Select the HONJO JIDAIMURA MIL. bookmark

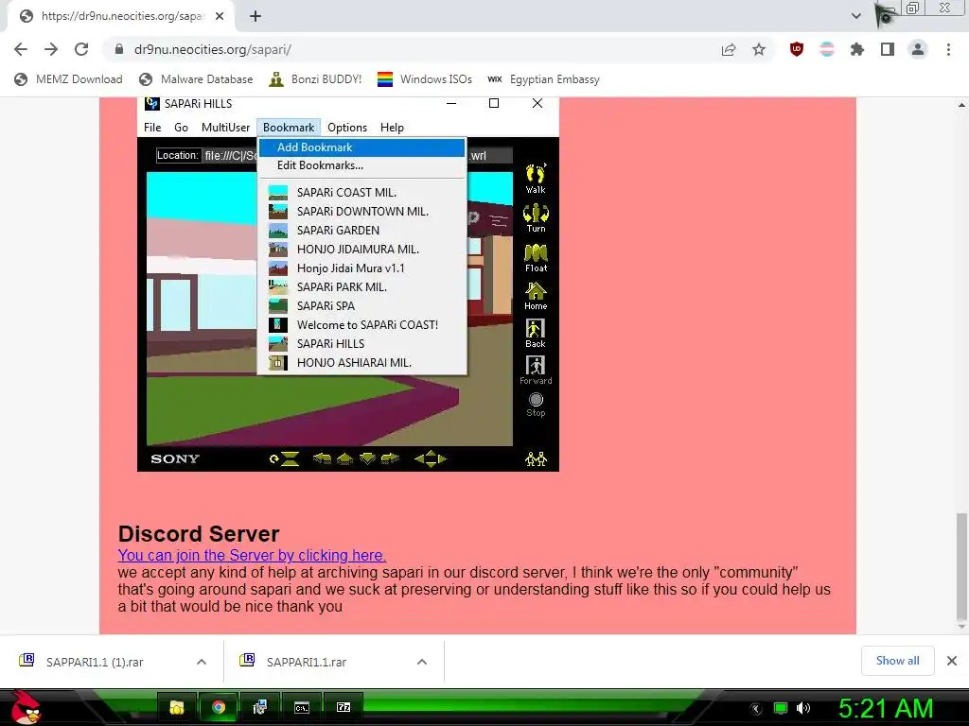point(361,250)
